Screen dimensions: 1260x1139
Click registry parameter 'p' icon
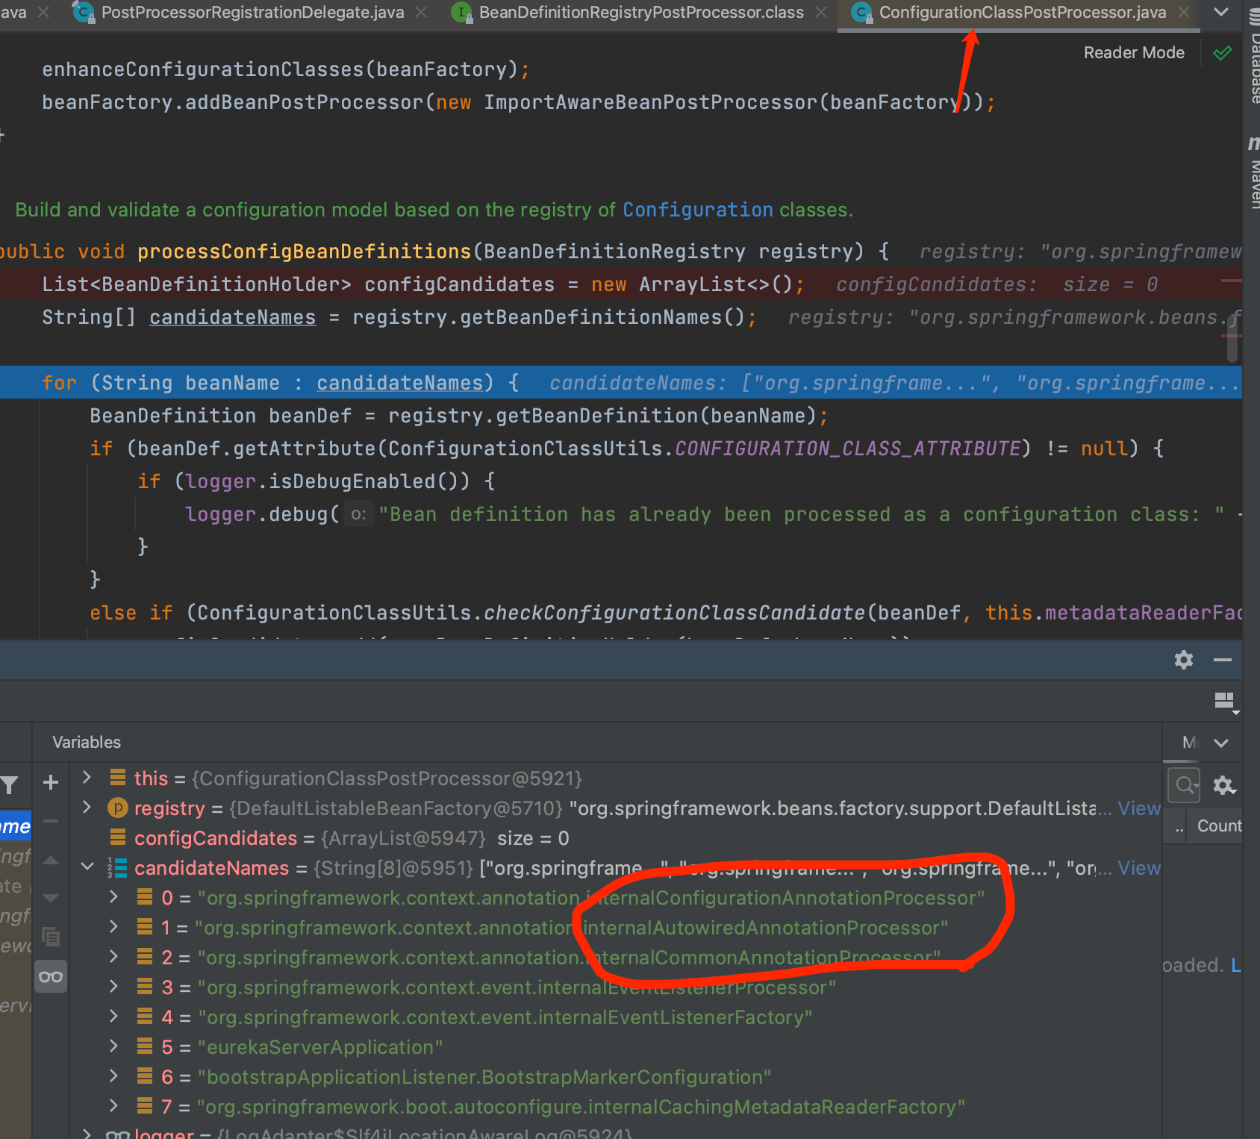[x=117, y=808]
